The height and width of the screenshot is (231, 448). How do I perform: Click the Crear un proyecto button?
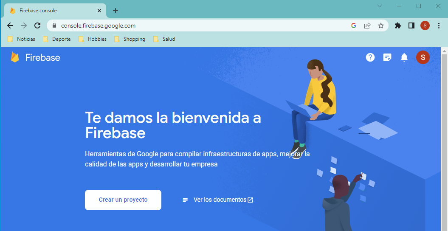123,200
